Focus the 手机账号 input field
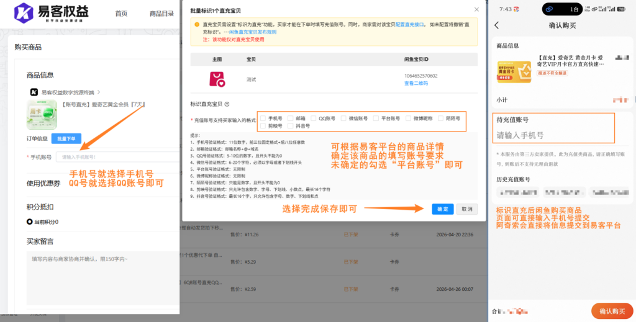 (117, 157)
